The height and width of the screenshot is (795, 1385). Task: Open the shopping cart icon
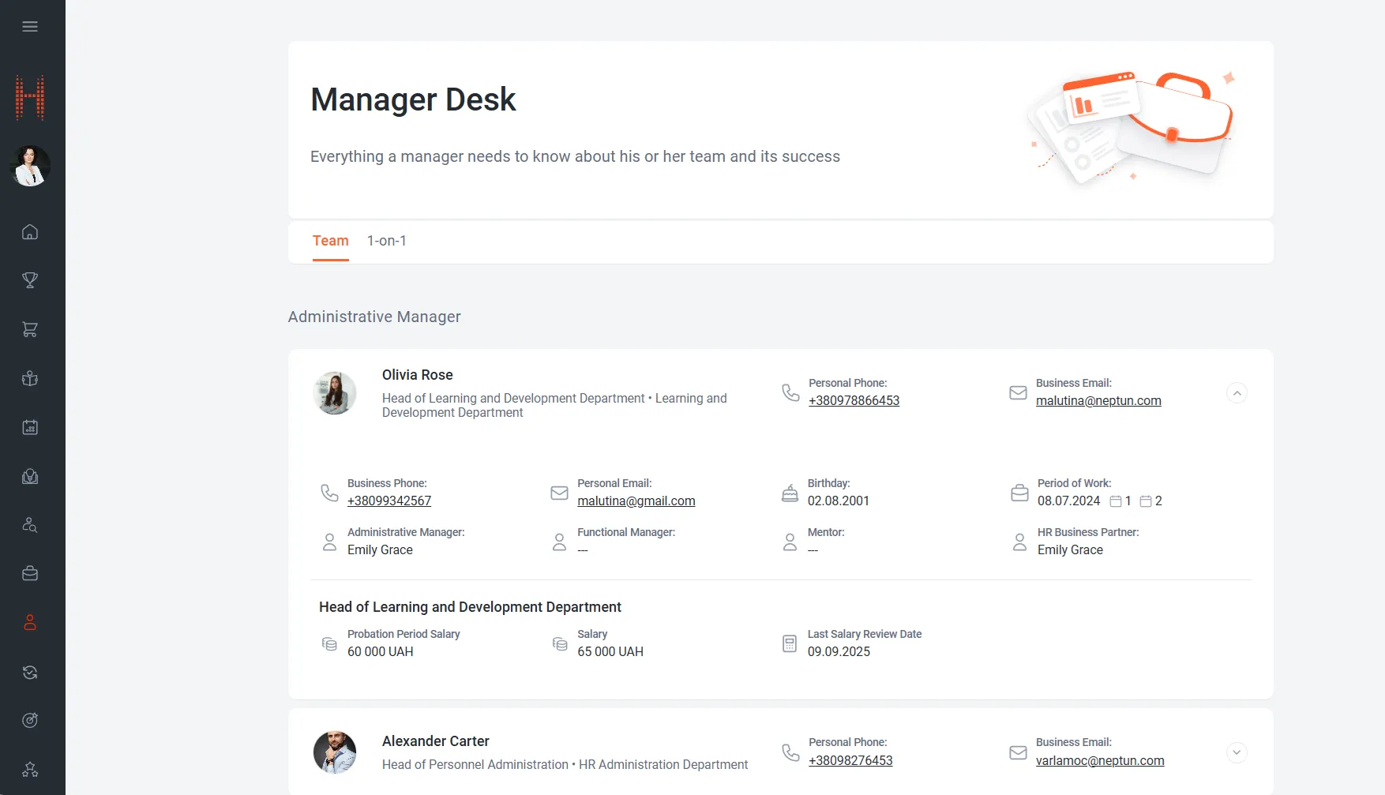click(30, 329)
